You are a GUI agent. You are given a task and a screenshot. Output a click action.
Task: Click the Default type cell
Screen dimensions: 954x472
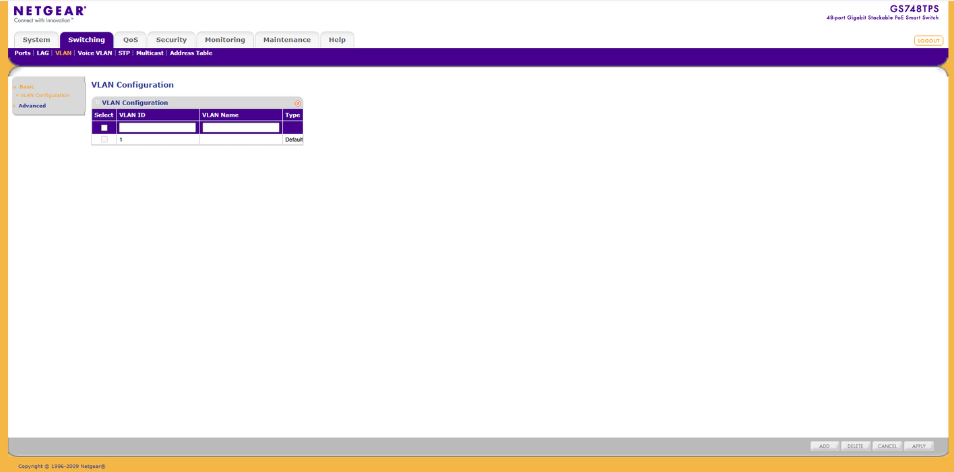293,140
